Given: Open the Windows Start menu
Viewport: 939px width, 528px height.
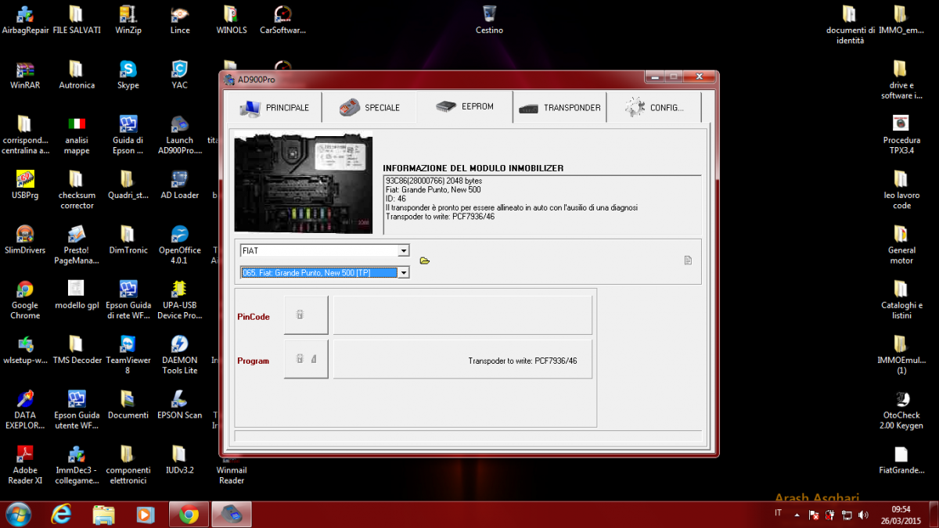Looking at the screenshot, I should point(18,515).
